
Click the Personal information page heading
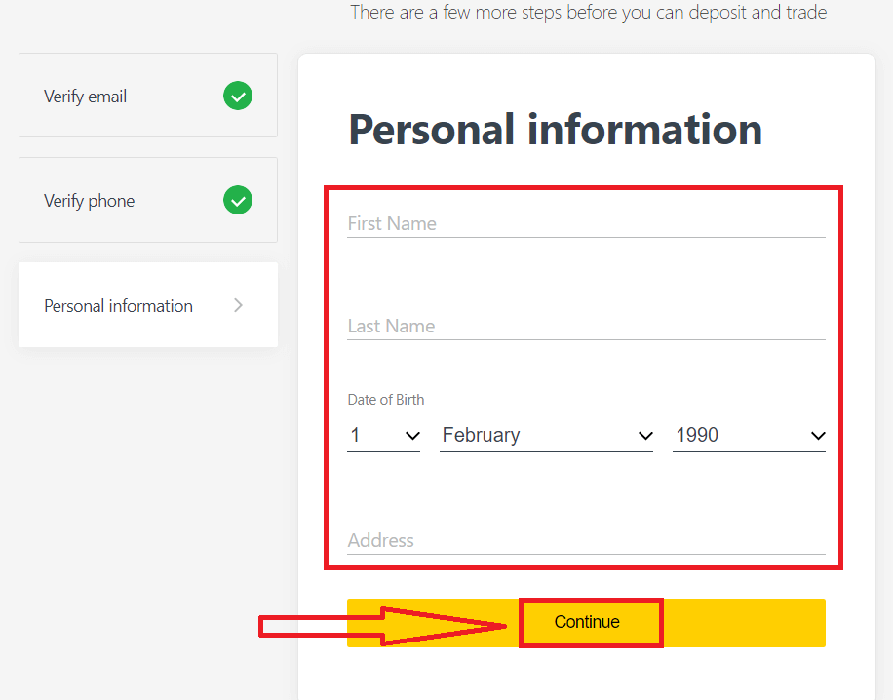[556, 130]
